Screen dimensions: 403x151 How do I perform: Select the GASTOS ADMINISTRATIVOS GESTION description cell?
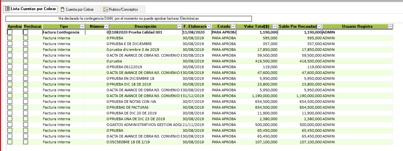[146, 125]
